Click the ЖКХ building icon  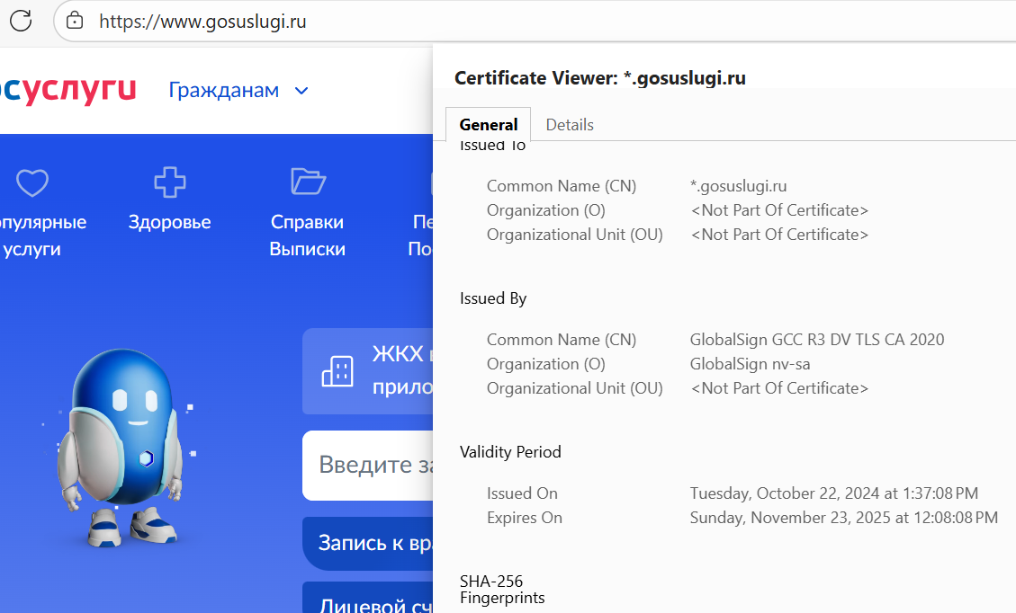(x=337, y=370)
